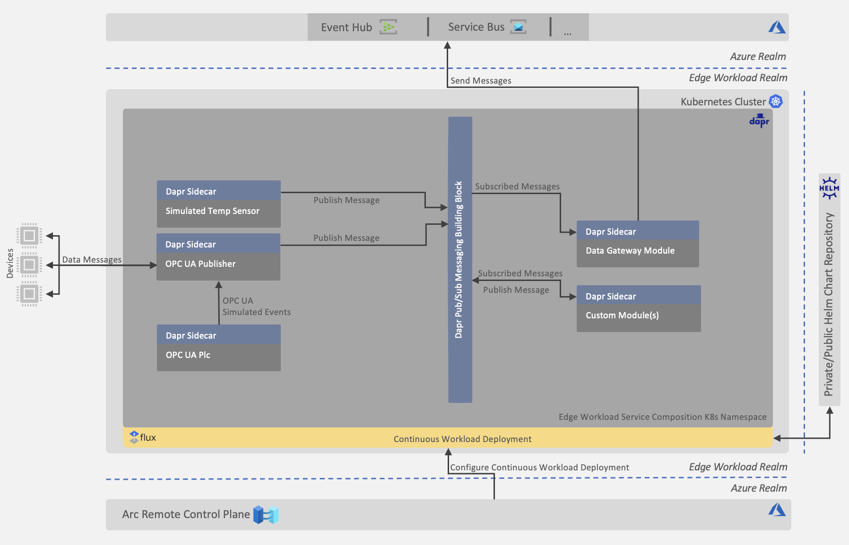849x545 pixels.
Task: Click Publish Message label near OPC UA Publisher
Action: (x=346, y=238)
